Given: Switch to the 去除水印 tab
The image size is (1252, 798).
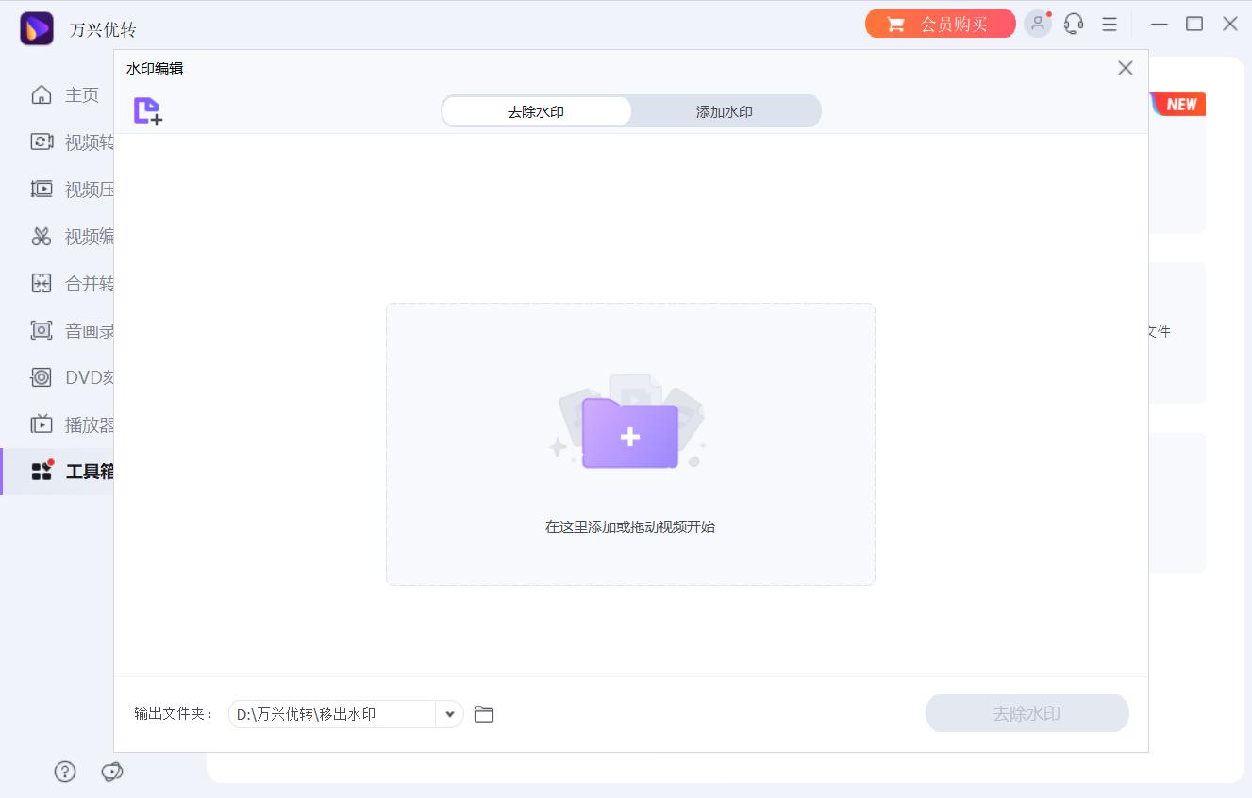Looking at the screenshot, I should (x=536, y=111).
